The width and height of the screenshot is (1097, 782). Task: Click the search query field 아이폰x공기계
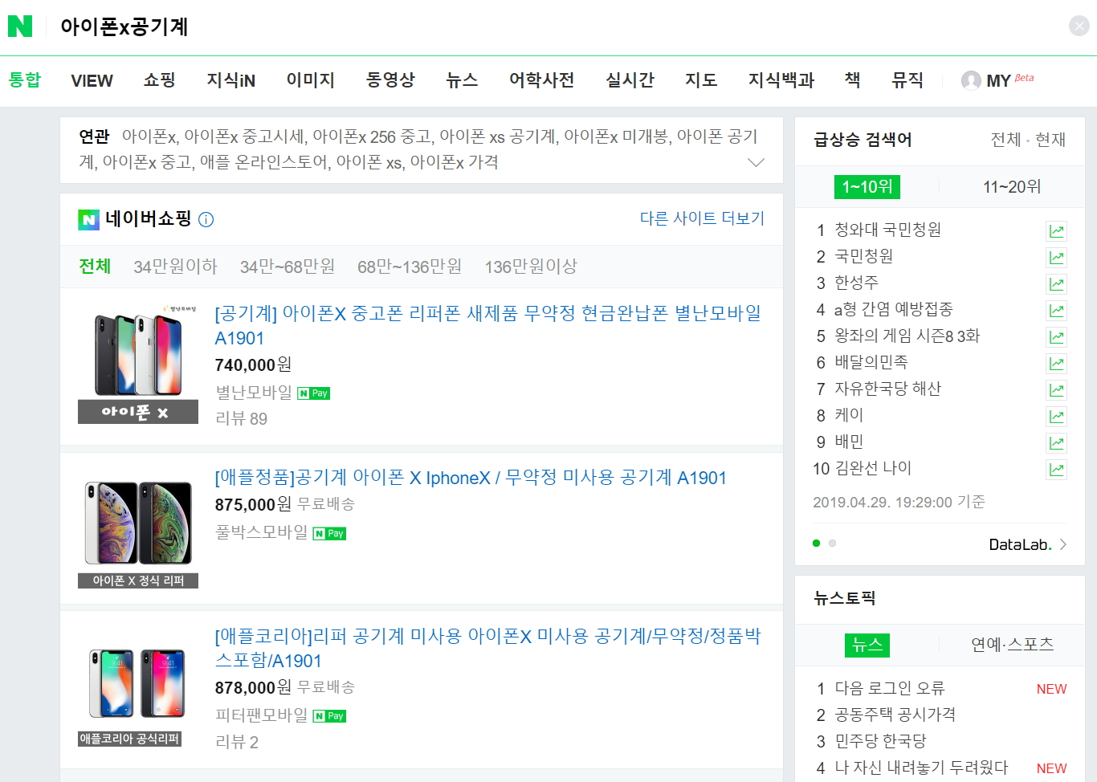click(x=124, y=26)
